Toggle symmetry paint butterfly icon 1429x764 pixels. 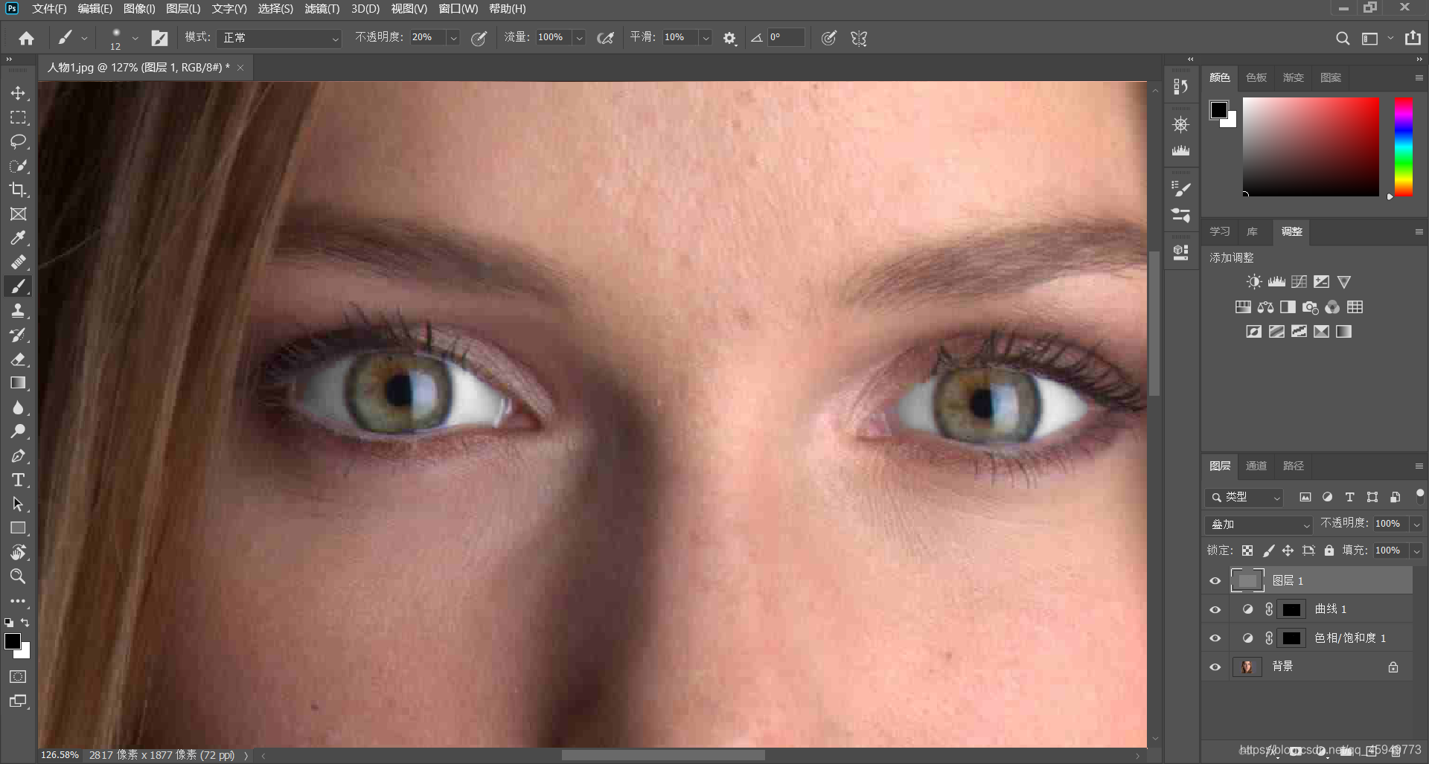pos(859,38)
